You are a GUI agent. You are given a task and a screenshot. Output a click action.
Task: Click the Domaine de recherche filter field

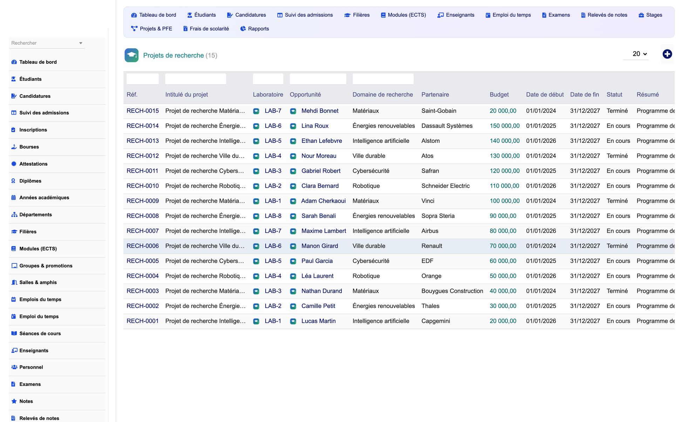point(383,79)
